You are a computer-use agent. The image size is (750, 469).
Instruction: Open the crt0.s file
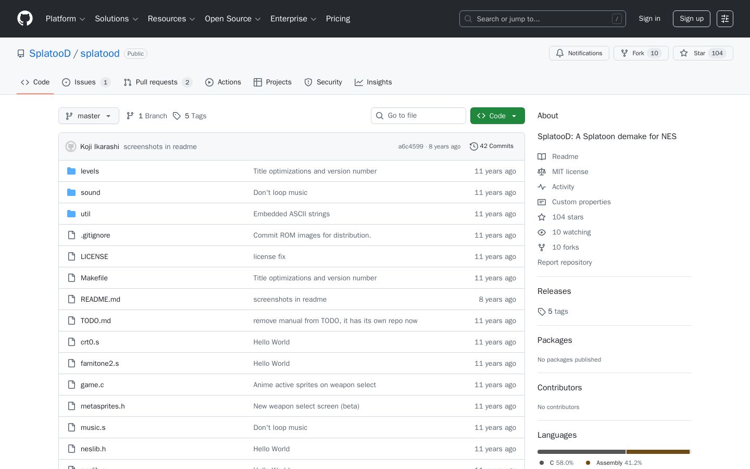[x=90, y=342]
